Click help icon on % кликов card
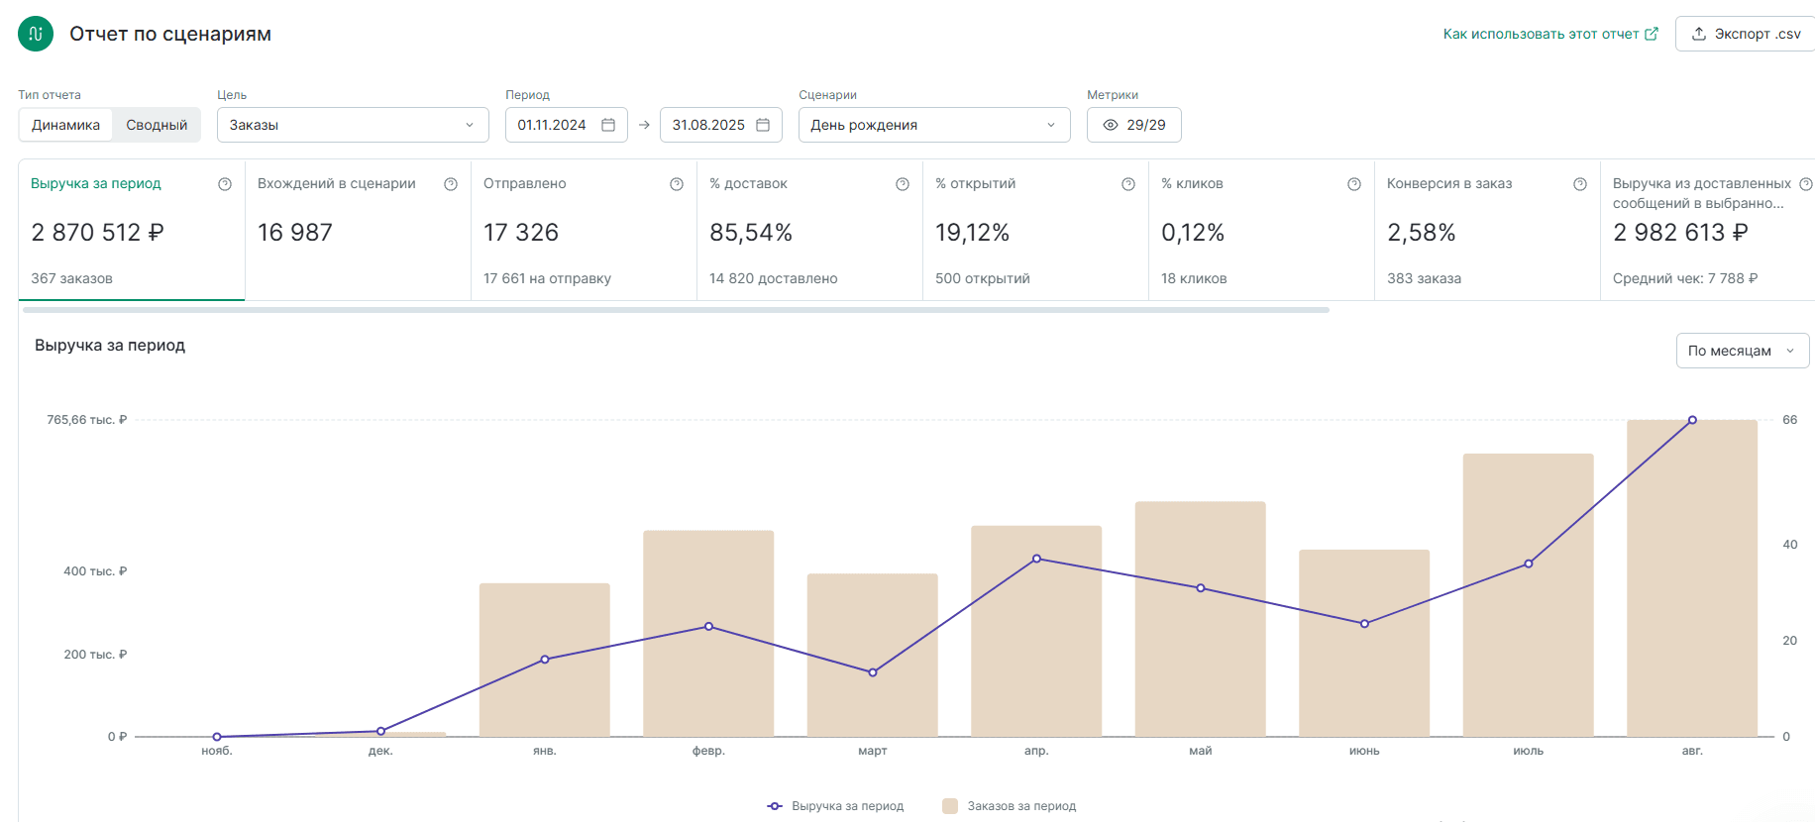The width and height of the screenshot is (1815, 822). 1354,184
